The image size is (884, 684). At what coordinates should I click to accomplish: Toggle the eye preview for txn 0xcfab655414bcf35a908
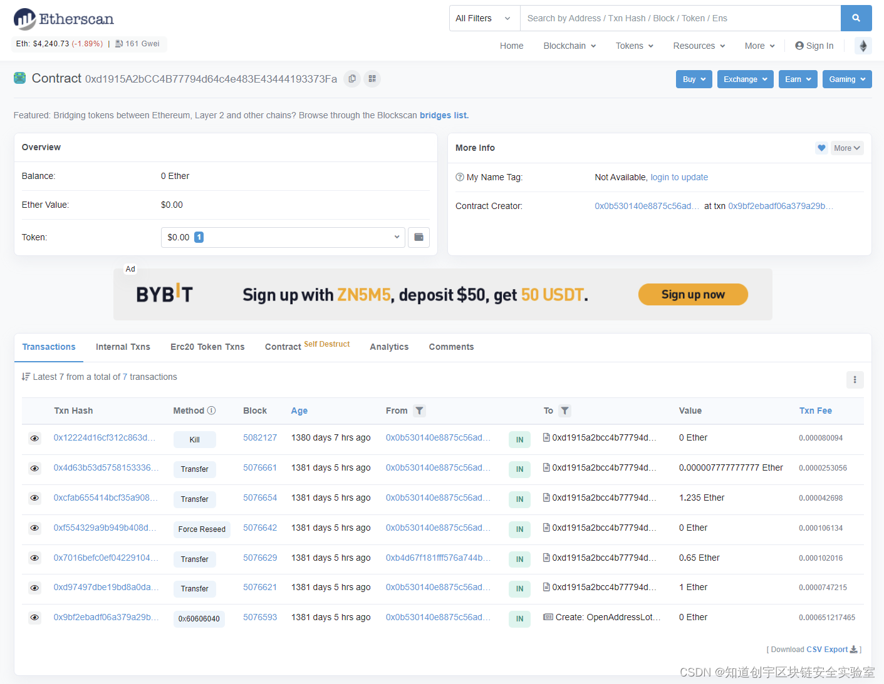34,498
